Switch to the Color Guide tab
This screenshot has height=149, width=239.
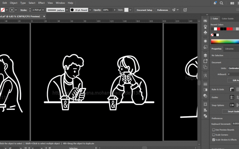point(227,19)
